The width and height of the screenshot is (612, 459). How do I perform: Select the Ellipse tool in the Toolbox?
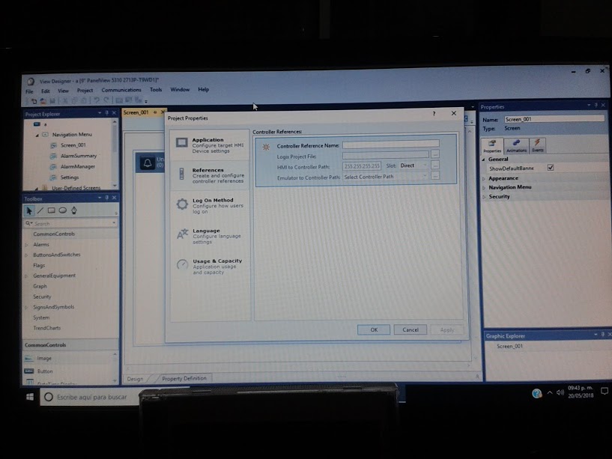tap(62, 210)
